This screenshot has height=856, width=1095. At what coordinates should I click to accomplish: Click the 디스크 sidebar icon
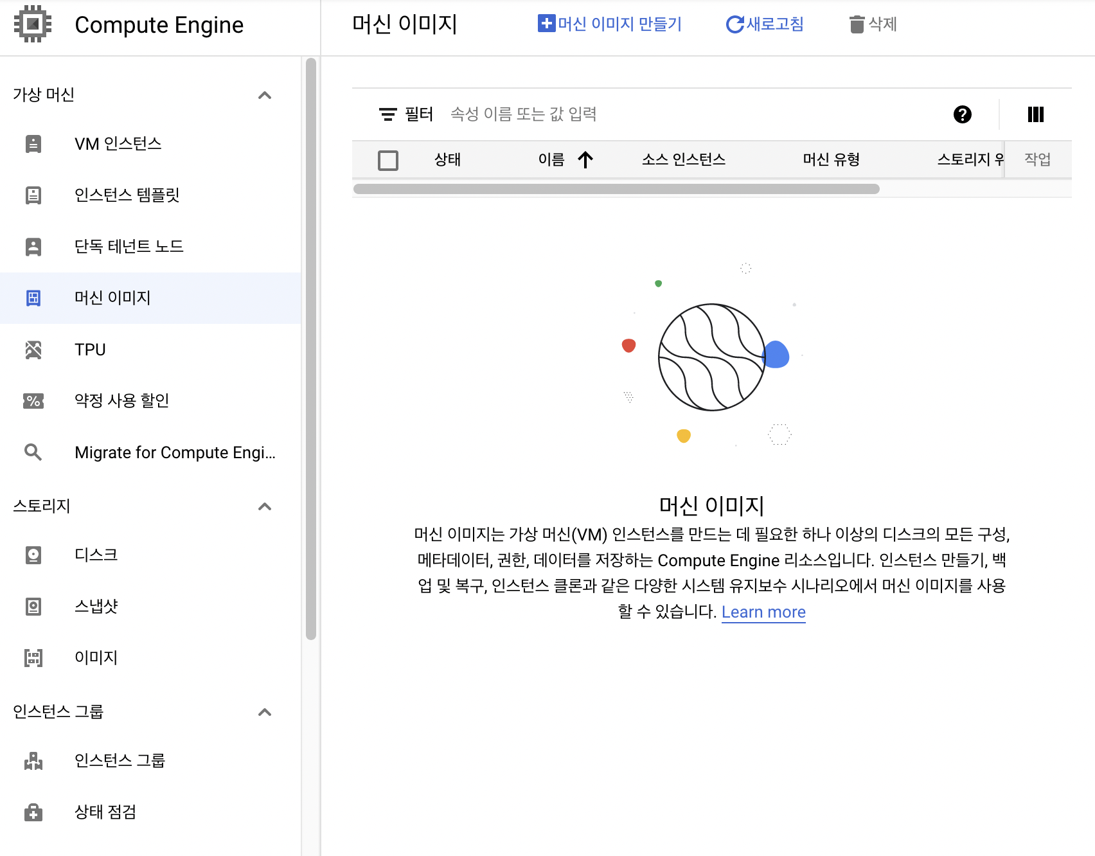(x=33, y=555)
